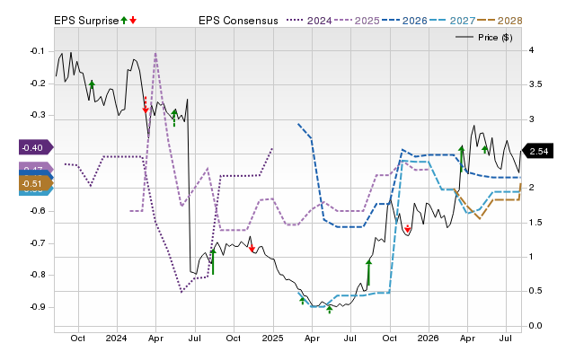The height and width of the screenshot is (343, 575).
Task: Click the EPS Consensus legend title
Action: pyautogui.click(x=238, y=21)
